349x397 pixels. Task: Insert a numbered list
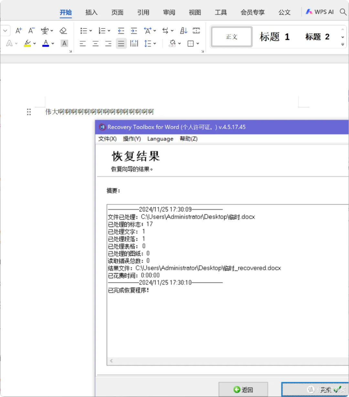pos(102,31)
